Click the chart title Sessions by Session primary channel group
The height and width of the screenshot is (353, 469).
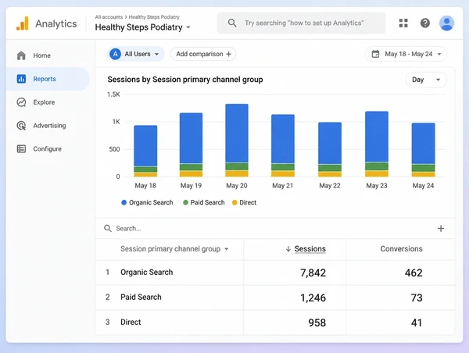click(185, 80)
